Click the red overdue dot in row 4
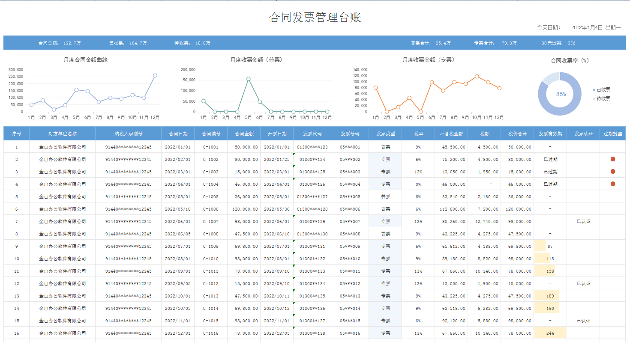This screenshot has height=342, width=630. pyautogui.click(x=612, y=184)
